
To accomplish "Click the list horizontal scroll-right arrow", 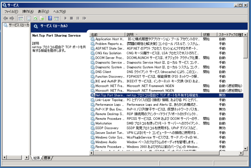I will pyautogui.click(x=241, y=153).
